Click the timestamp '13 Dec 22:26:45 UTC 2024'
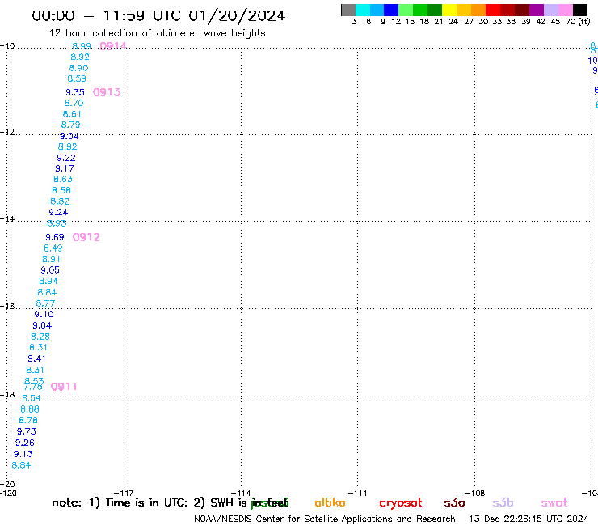598x526 pixels. tap(529, 520)
